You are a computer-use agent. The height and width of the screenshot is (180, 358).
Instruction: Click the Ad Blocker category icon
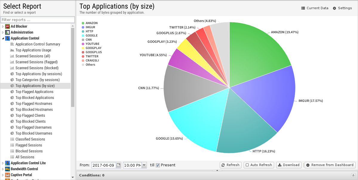click(x=7, y=26)
